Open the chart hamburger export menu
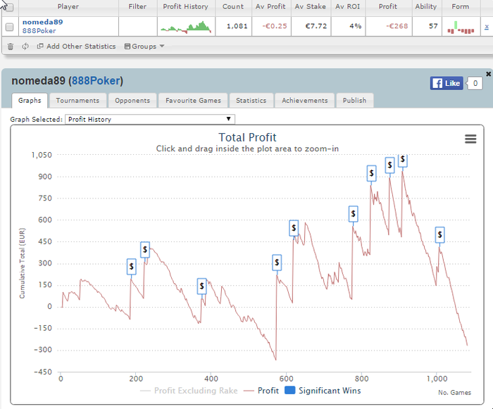Viewport: 493px width, 409px height. point(470,139)
